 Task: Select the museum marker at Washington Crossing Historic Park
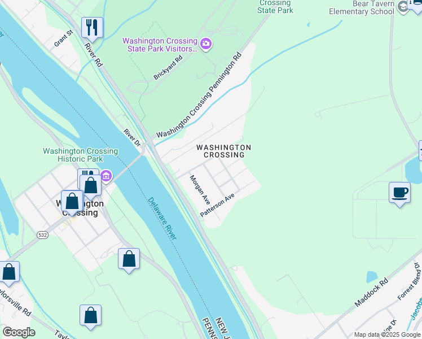pyautogui.click(x=107, y=176)
